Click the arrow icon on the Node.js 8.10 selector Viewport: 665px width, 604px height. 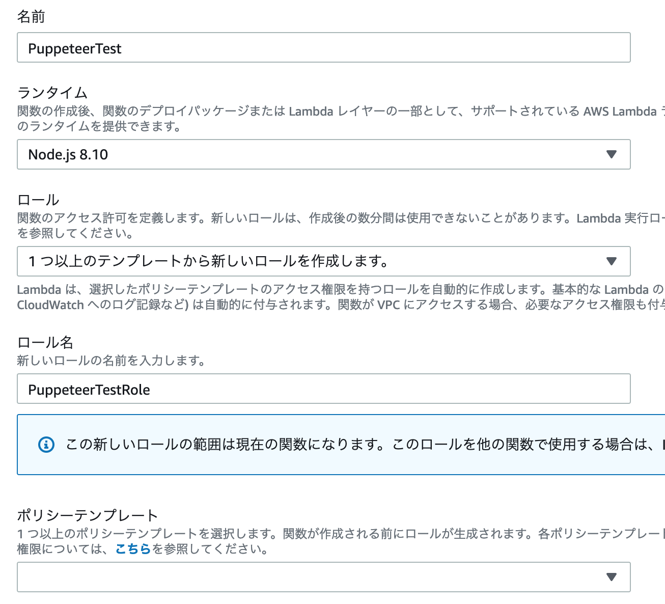pos(612,154)
